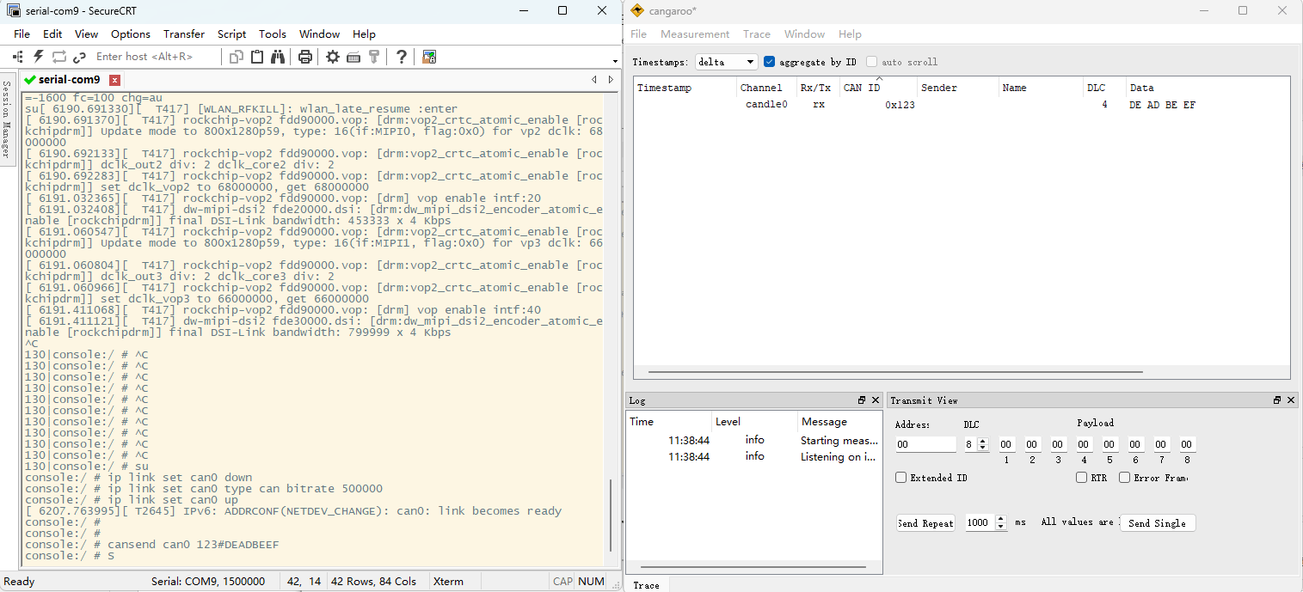
Task: Enable the Extended ID checkbox
Action: (x=901, y=478)
